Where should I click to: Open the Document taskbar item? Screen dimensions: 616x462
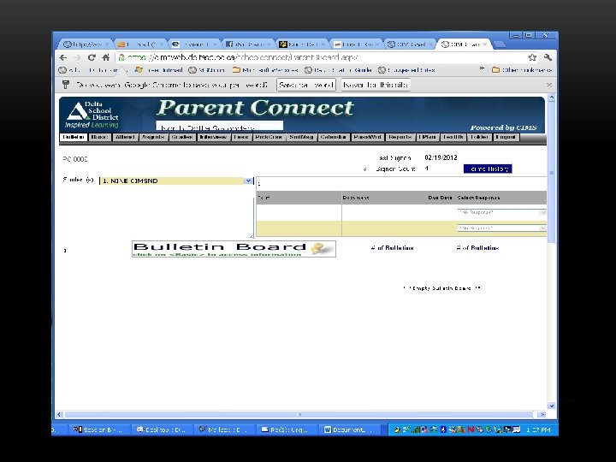348,429
